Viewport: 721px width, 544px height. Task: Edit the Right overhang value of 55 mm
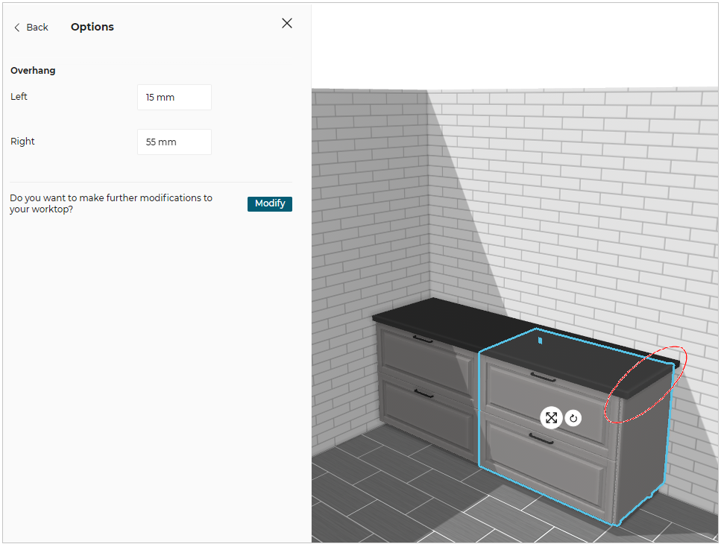[x=174, y=142]
